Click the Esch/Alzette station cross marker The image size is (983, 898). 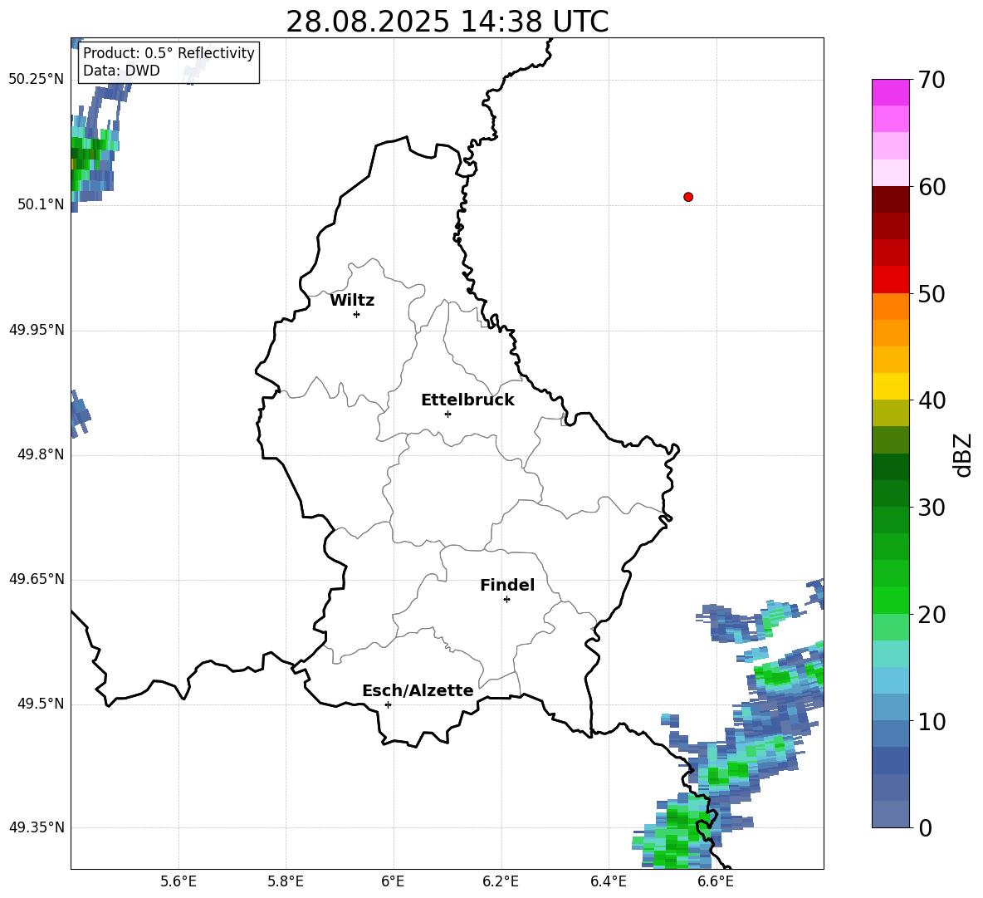pos(388,704)
